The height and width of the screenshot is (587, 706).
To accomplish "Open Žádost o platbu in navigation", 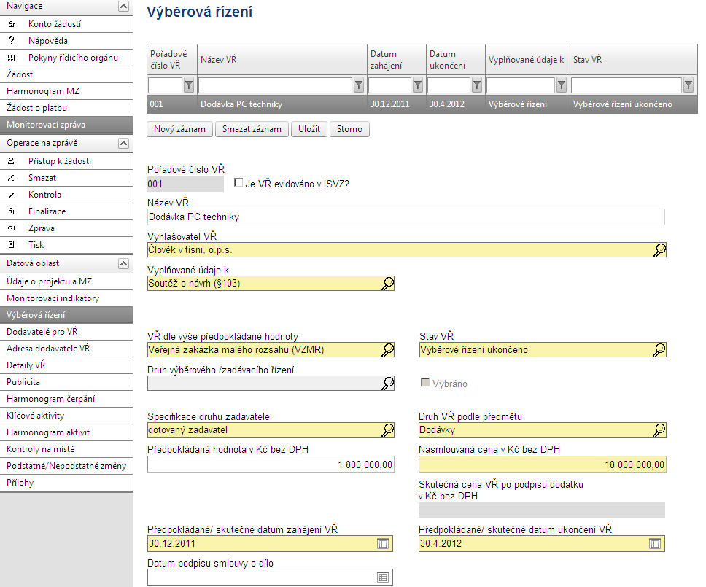I will point(66,108).
